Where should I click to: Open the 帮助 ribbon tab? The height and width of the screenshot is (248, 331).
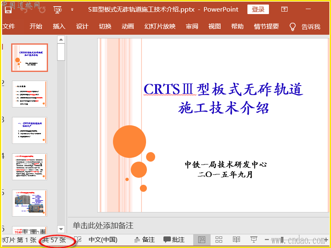tap(237, 26)
